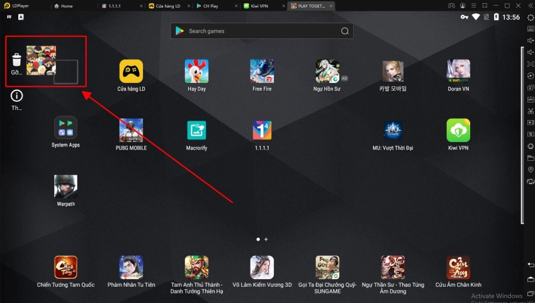Open Chiến Tướng Tam Quốc

(65, 267)
